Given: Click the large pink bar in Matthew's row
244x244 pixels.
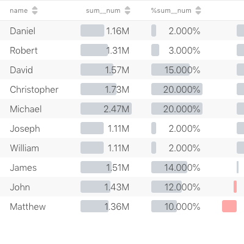Looking at the screenshot, I should [229, 206].
